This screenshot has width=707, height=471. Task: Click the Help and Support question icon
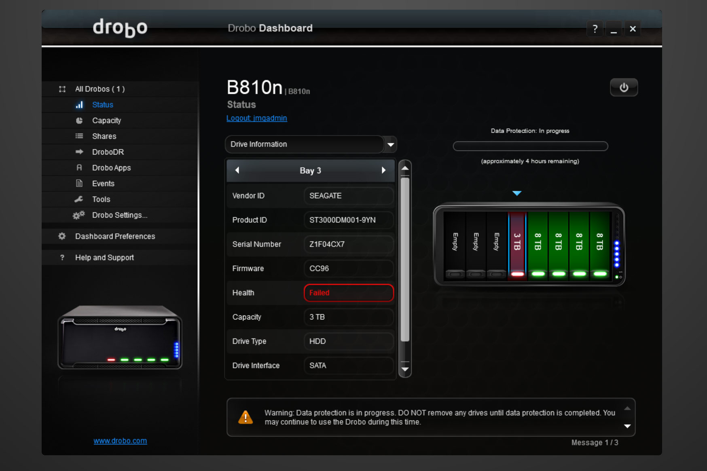(x=62, y=258)
